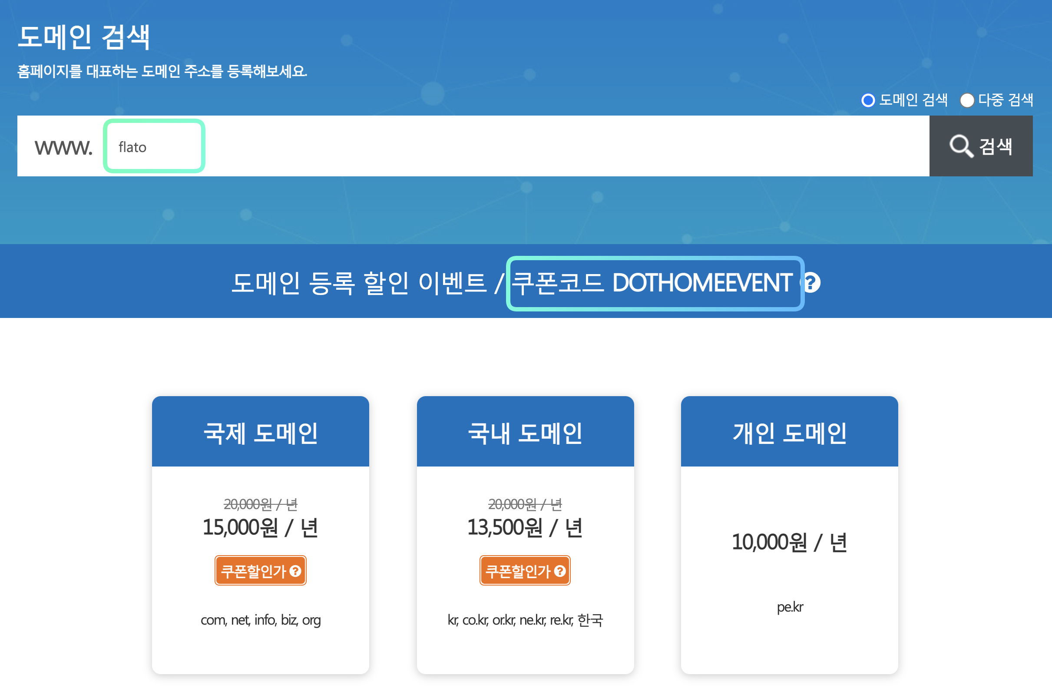Click the pe.kr domain text
This screenshot has width=1052, height=695.
coord(789,607)
